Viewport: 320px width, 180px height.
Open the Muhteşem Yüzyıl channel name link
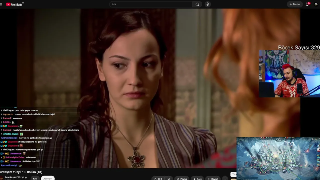tap(15, 177)
